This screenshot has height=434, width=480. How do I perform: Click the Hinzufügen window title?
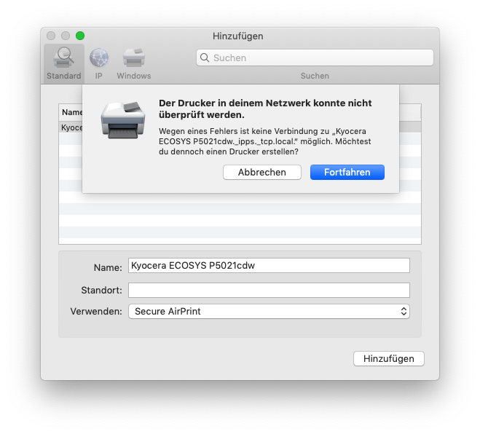238,36
